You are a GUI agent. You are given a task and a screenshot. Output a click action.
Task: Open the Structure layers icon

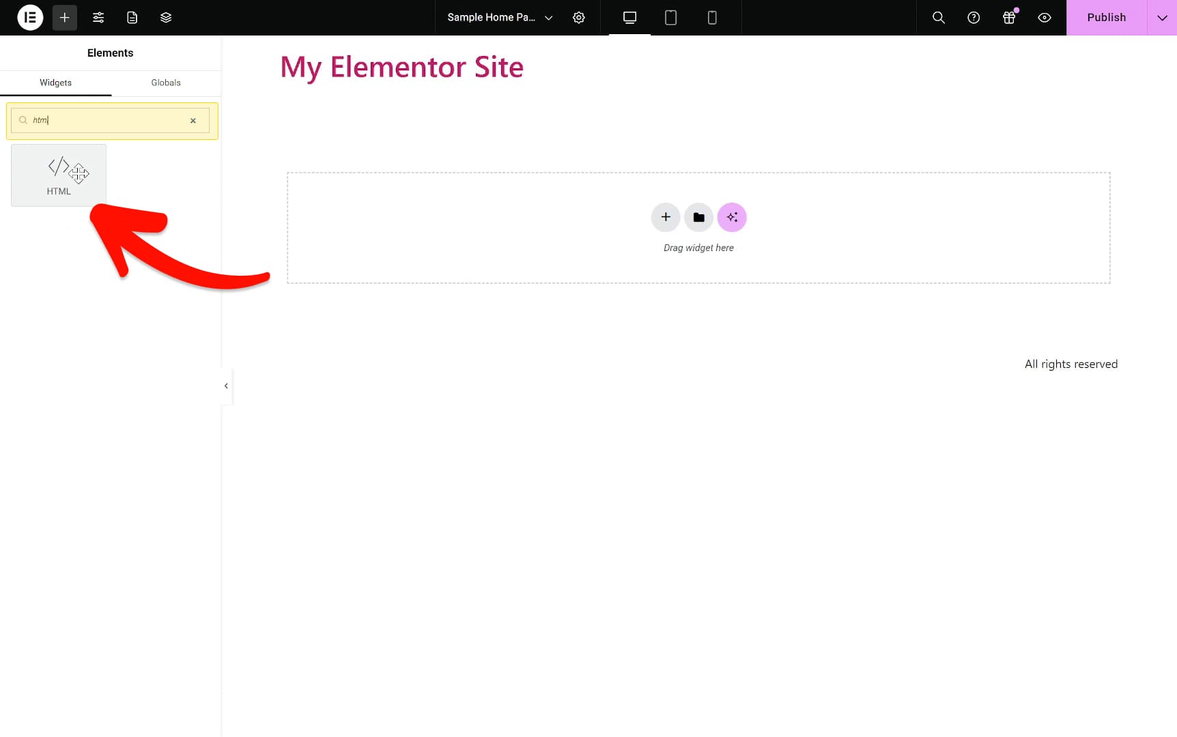(166, 18)
